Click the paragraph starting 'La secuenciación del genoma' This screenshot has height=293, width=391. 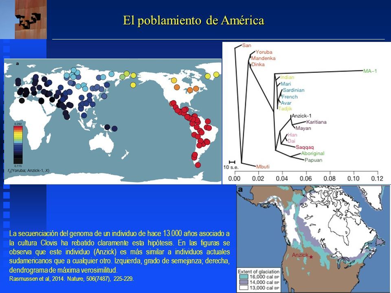[119, 252]
